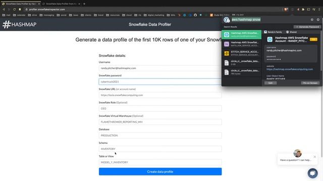Click the 1Password details panel scrollbar

point(321,51)
